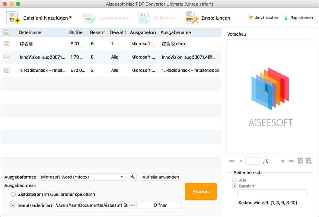319x217 pixels.
Task: Click the Umbenennen rename icon
Action: 89,18
